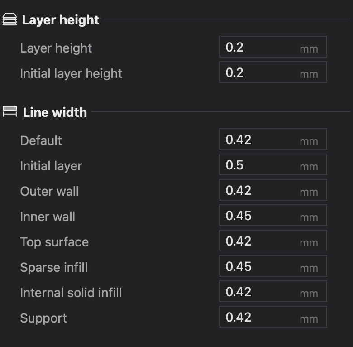Edit the Initial layer height field
This screenshot has width=353, height=347.
tap(273, 72)
